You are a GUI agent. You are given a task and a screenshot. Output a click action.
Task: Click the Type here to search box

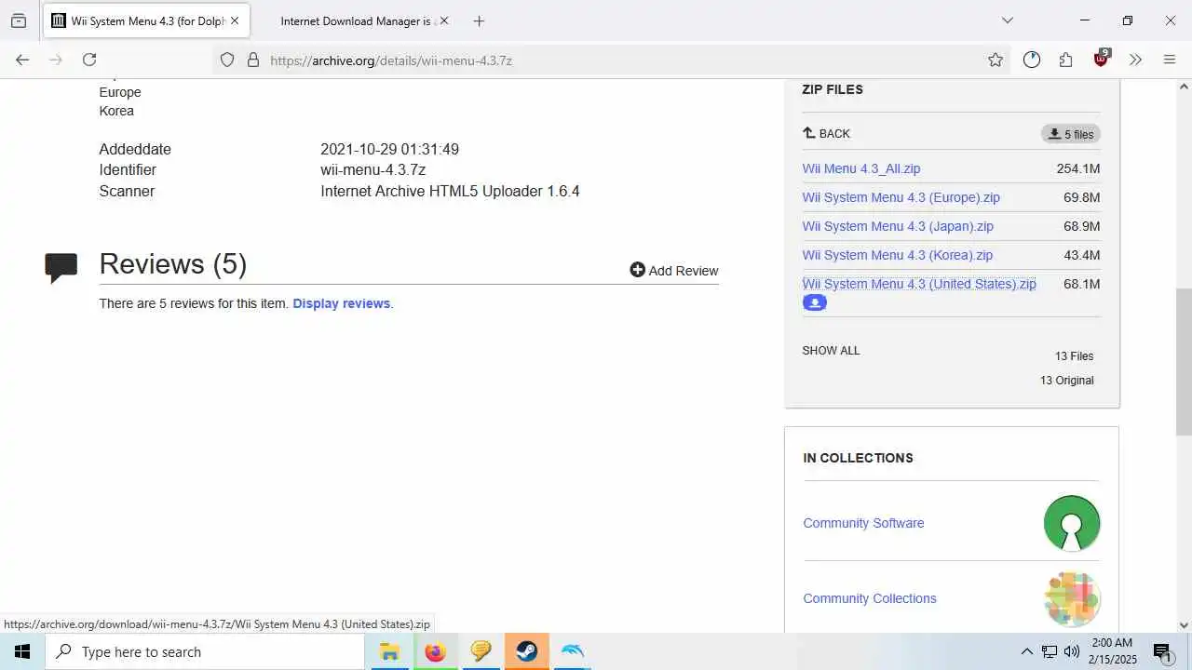[205, 651]
